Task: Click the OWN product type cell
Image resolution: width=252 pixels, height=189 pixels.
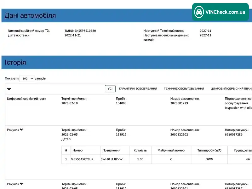Action: (x=209, y=159)
